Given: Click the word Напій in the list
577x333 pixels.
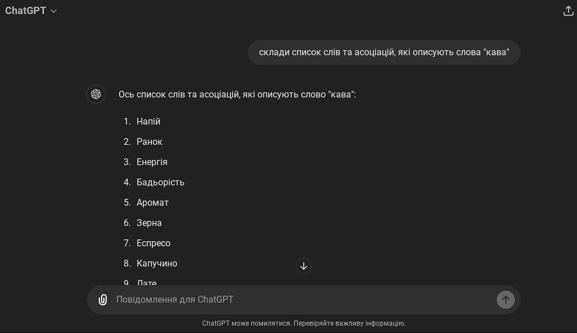Looking at the screenshot, I should (148, 121).
